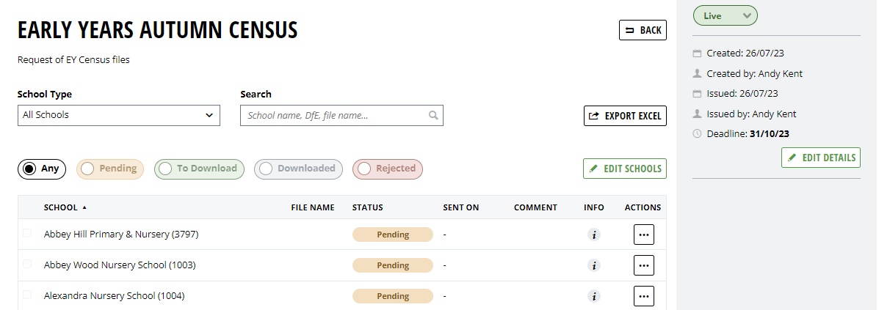Open info for Abbey Wood Nursery School
The image size is (890, 310).
(x=594, y=265)
